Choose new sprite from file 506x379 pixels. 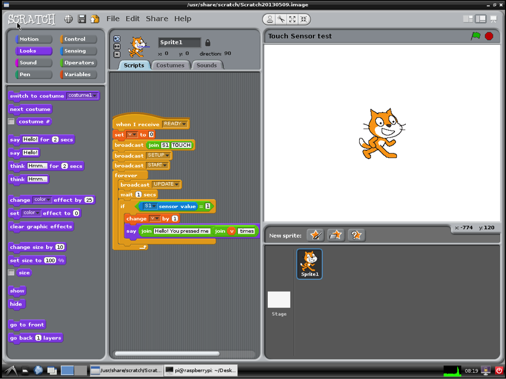336,235
